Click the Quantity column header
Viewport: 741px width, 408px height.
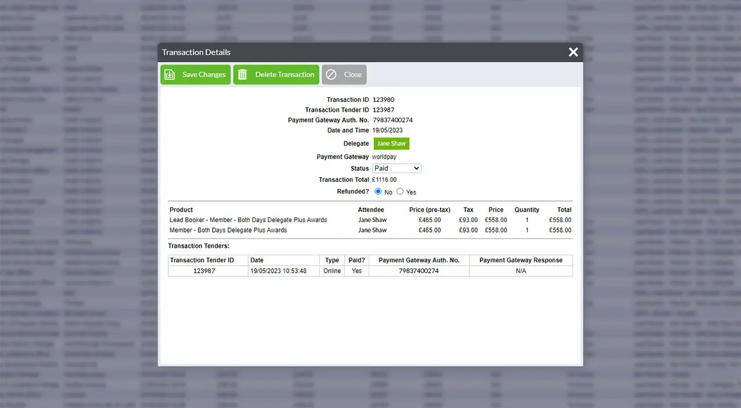[x=527, y=210]
